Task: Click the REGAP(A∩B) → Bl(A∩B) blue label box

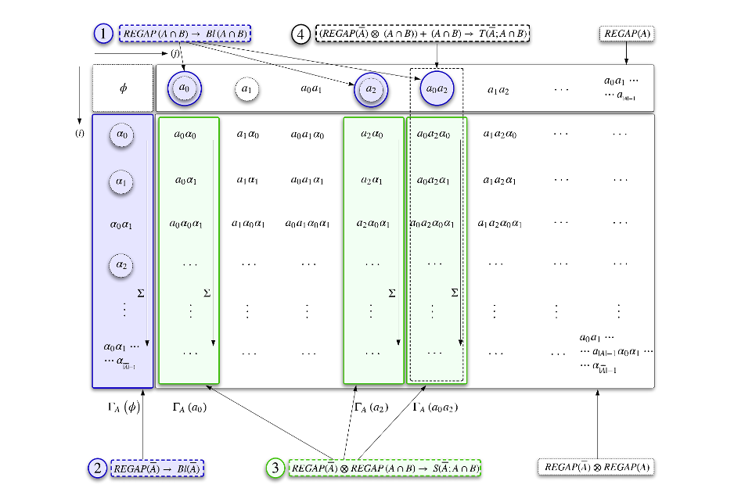Action: coord(185,34)
